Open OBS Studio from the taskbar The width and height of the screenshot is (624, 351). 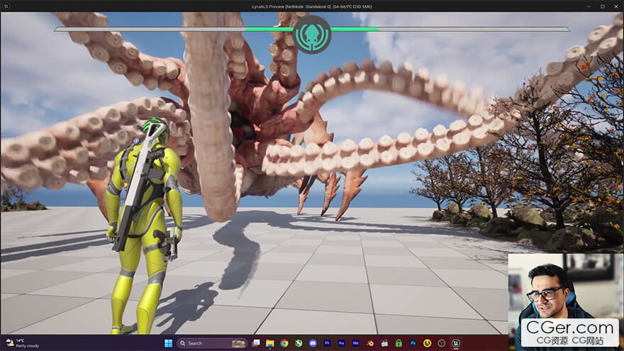[x=442, y=343]
